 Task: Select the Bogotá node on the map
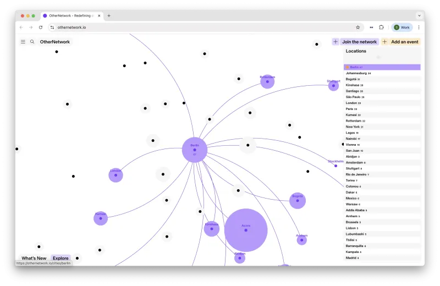298,200
